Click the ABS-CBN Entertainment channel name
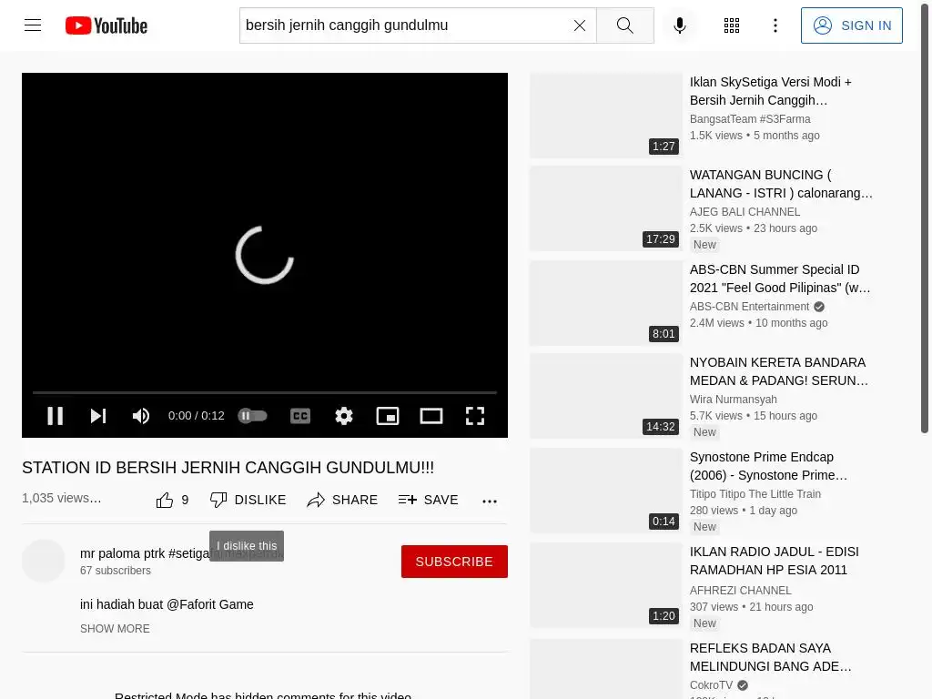 coord(750,306)
